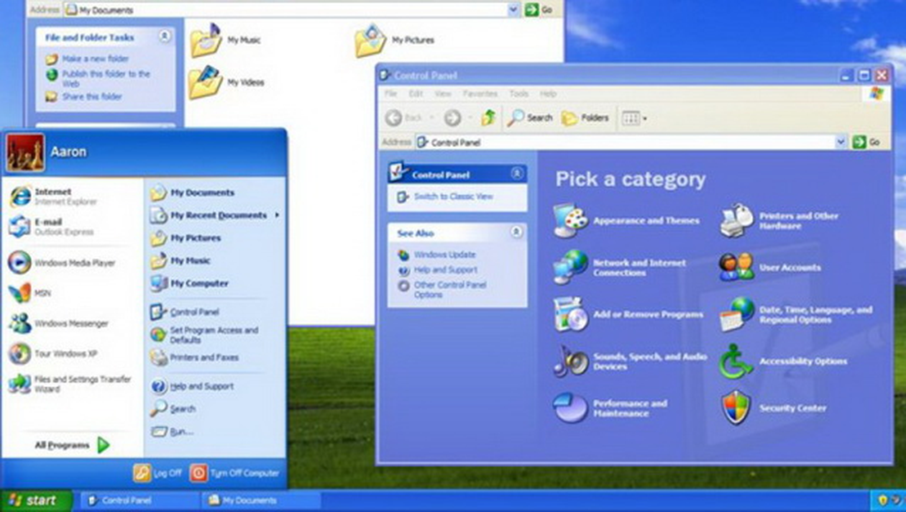The width and height of the screenshot is (906, 512).
Task: Collapse the See Also panel
Action: (516, 233)
